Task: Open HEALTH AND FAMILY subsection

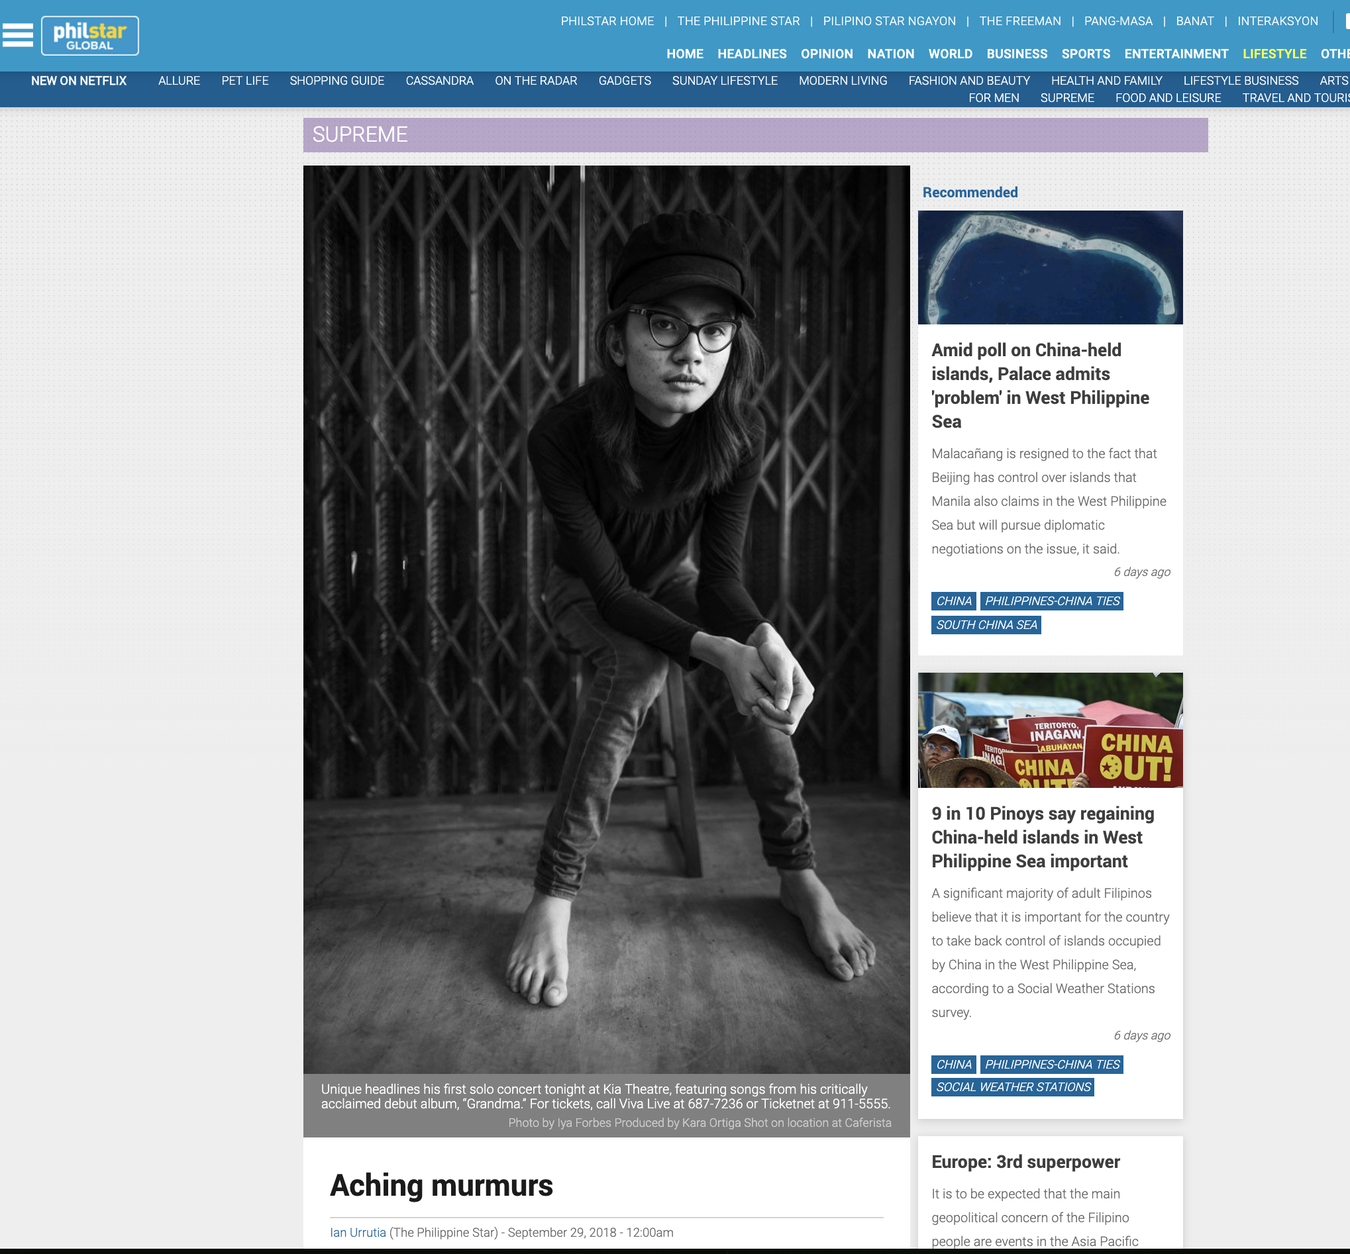Action: (x=1106, y=81)
